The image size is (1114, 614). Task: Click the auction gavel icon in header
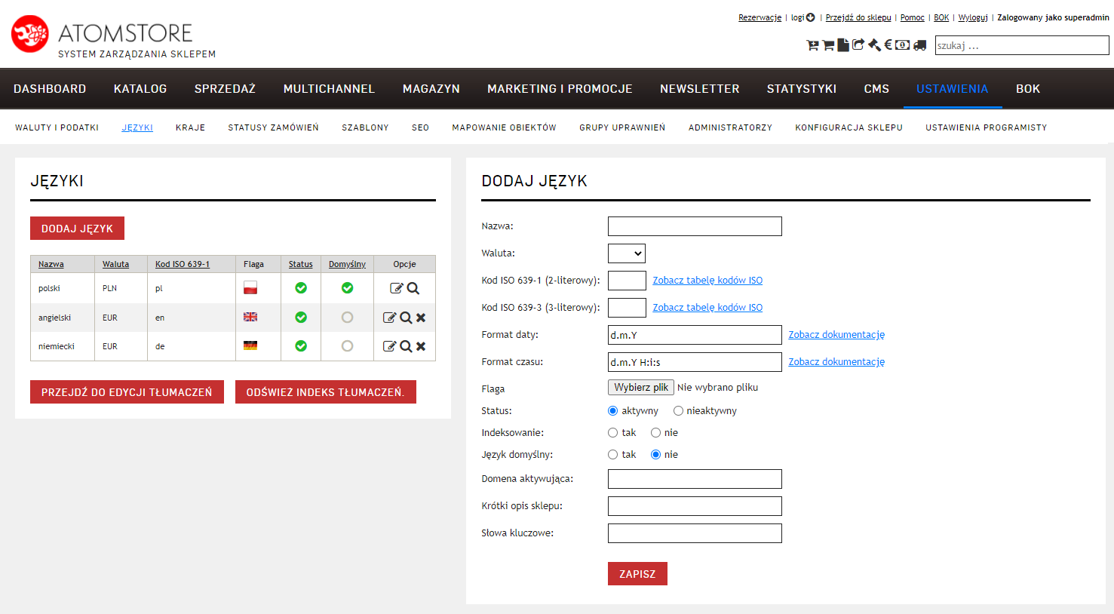tap(874, 45)
